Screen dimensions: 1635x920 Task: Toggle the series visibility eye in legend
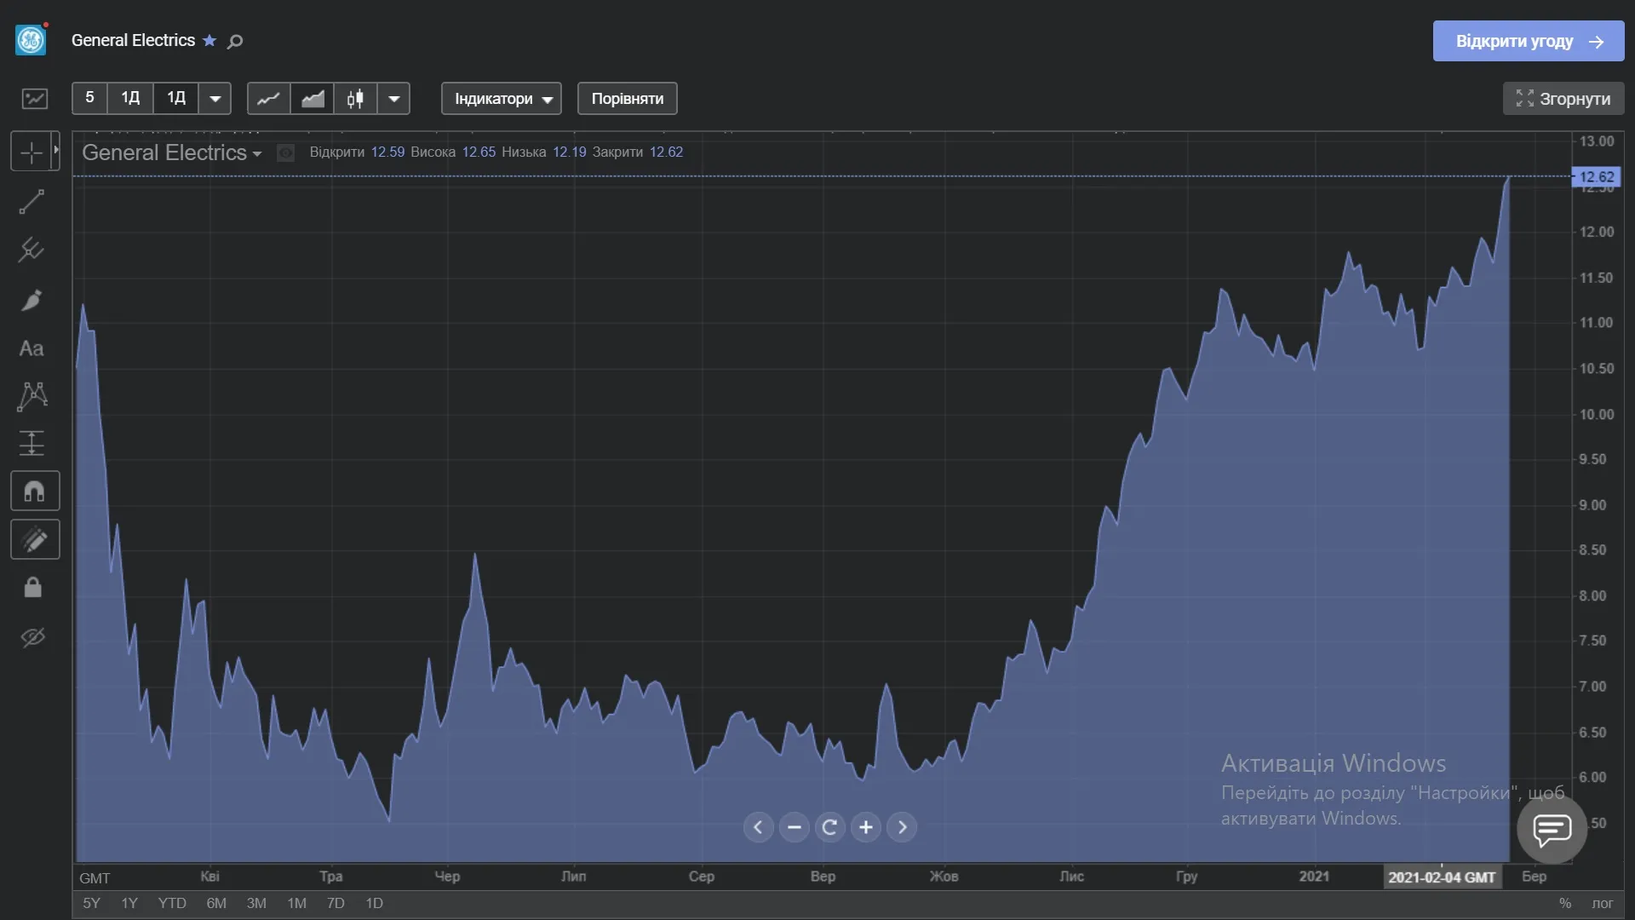pos(286,152)
